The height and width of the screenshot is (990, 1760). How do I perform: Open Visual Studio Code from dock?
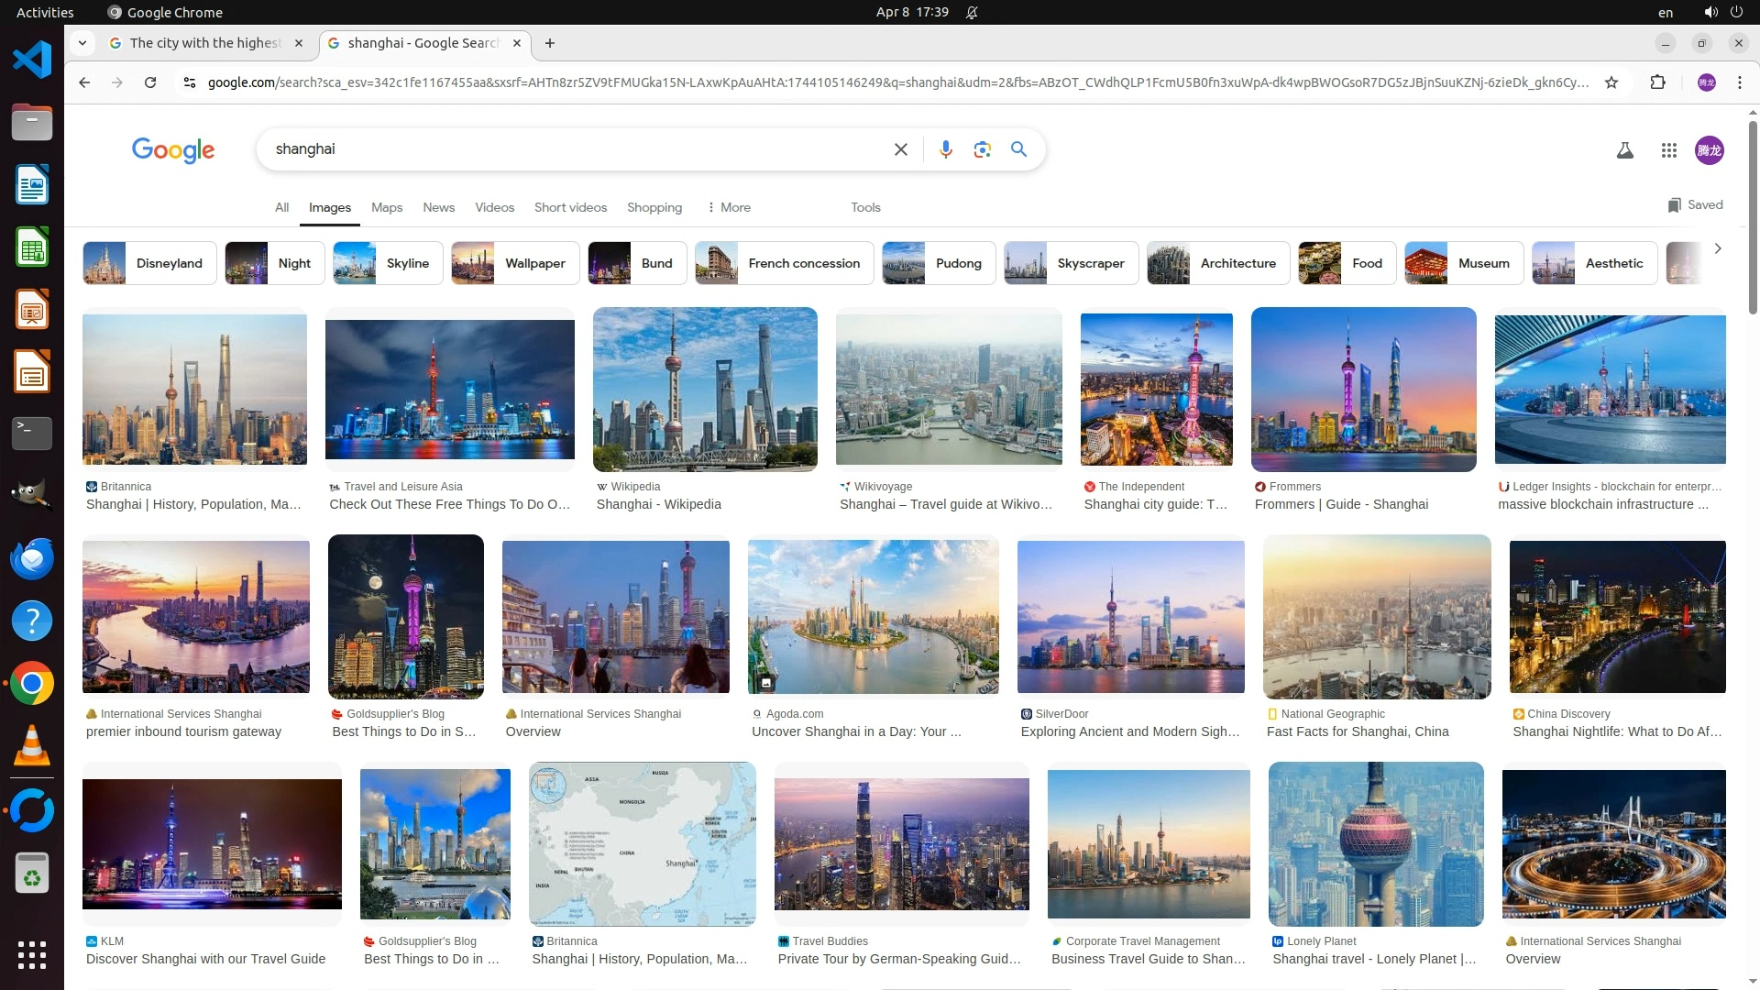32,60
